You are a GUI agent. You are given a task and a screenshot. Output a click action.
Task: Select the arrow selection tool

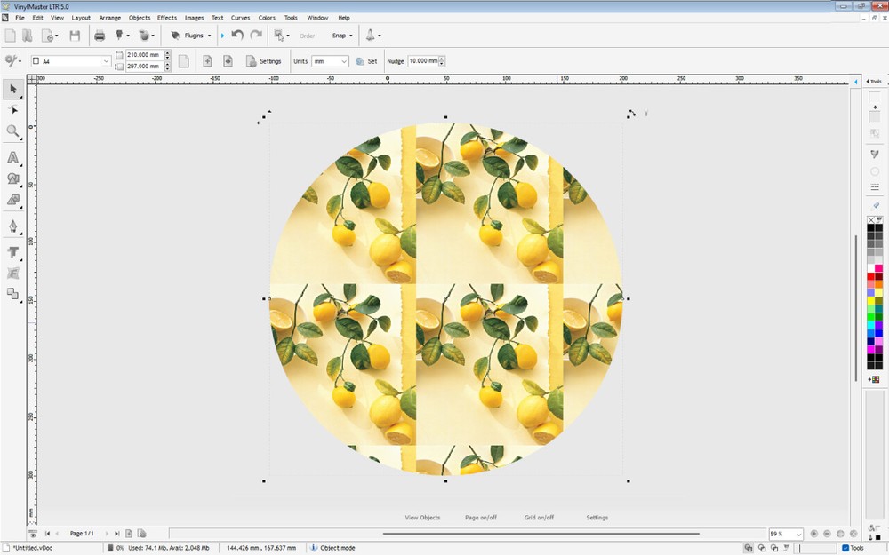(x=12, y=90)
